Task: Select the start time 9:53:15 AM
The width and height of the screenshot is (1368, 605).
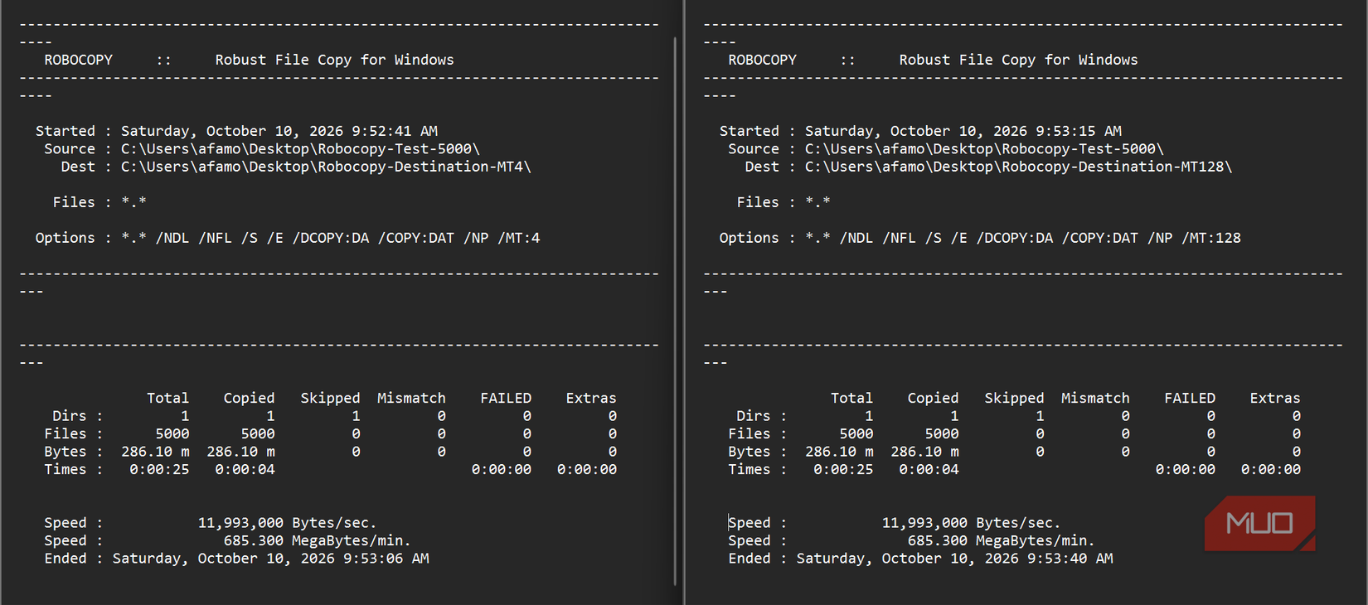Action: (x=1079, y=131)
